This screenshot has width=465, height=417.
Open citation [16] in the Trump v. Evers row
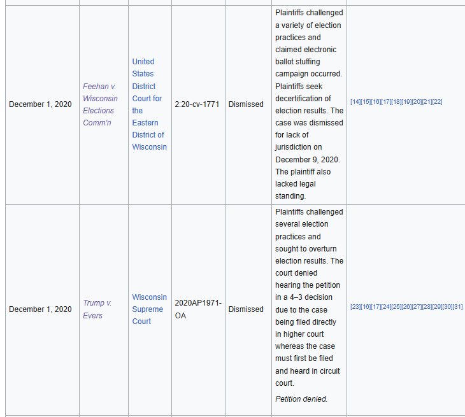366,307
